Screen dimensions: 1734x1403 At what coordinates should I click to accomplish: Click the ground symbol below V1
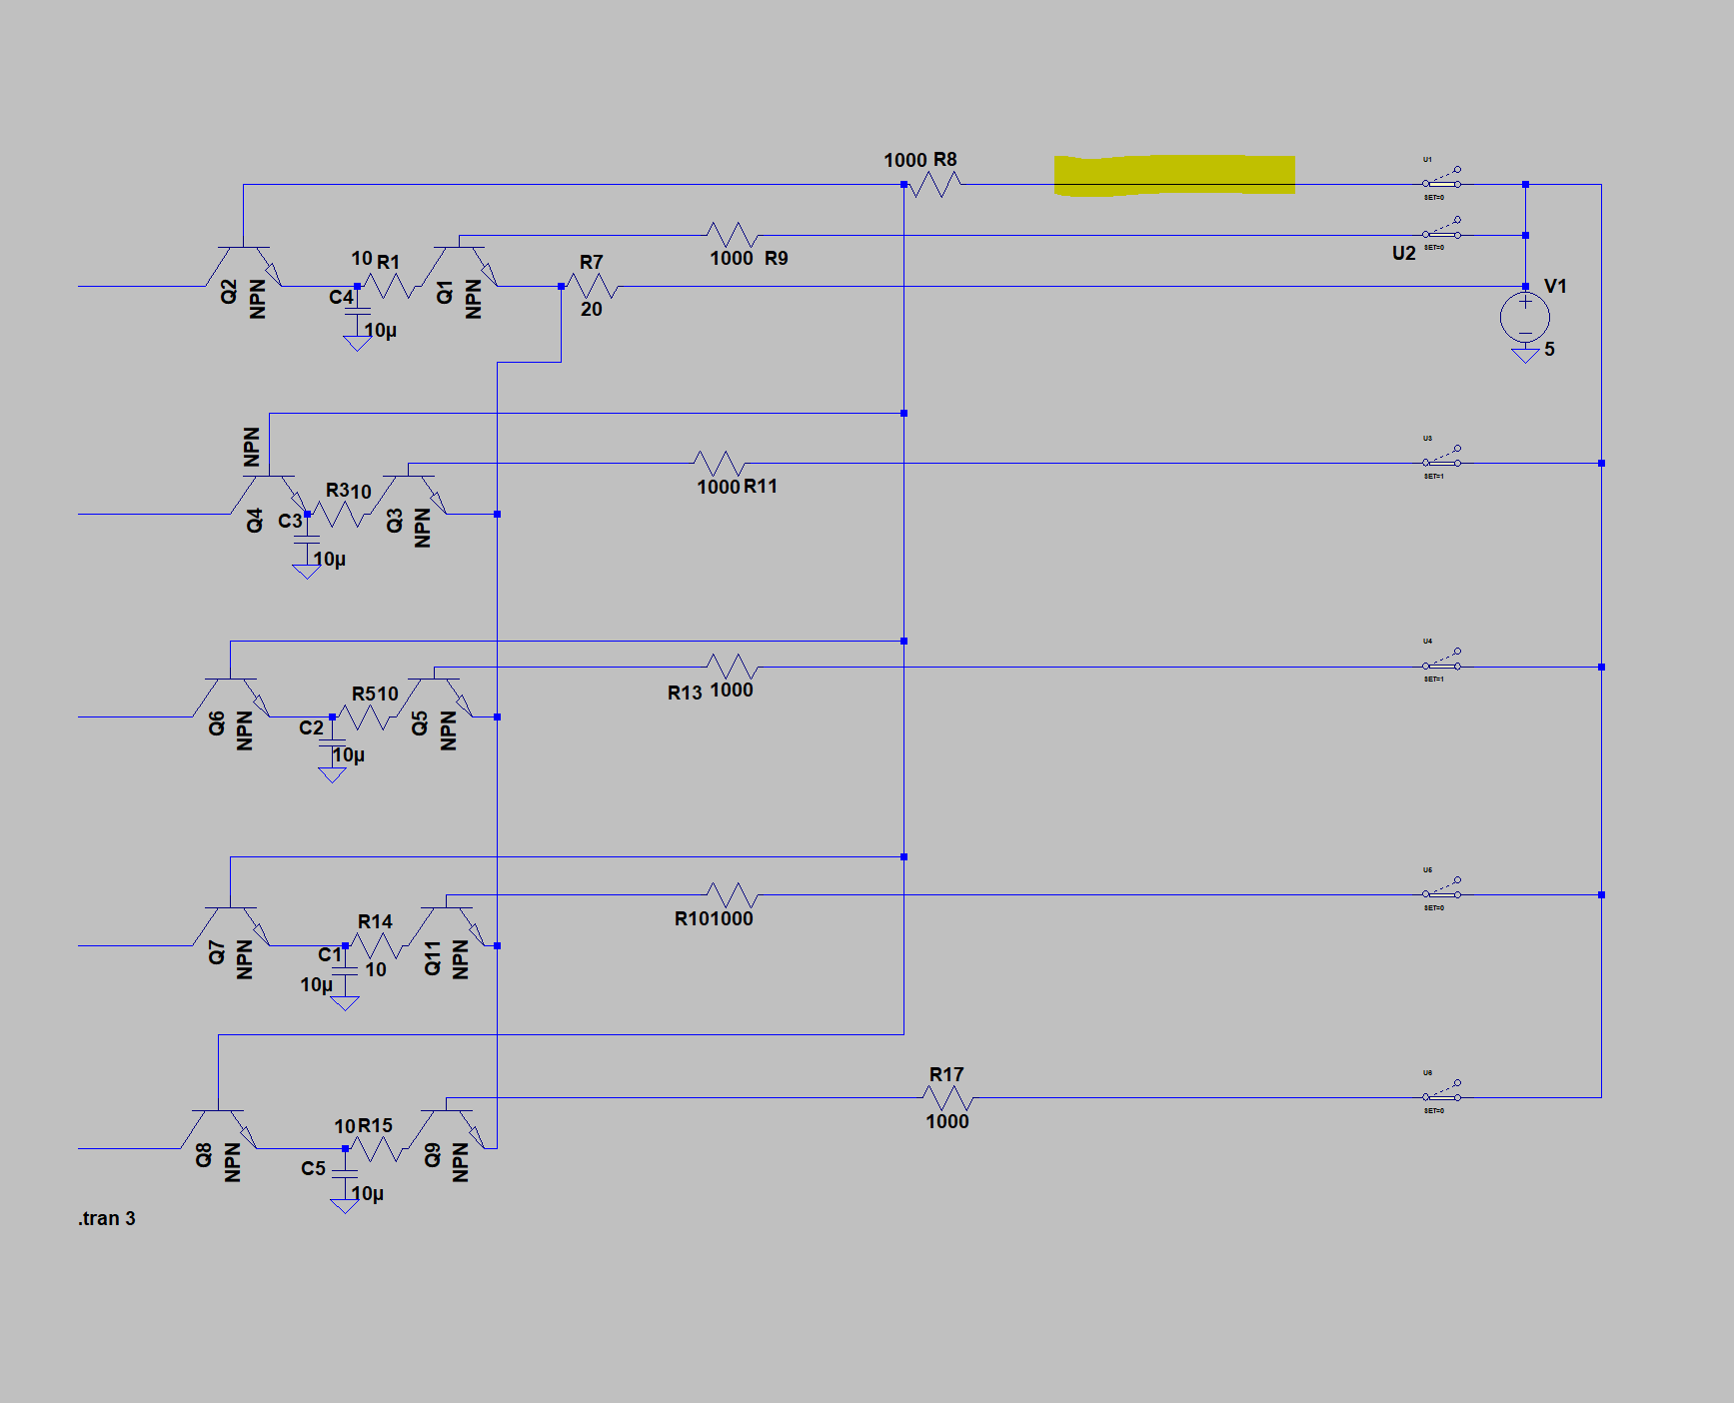[x=1525, y=355]
